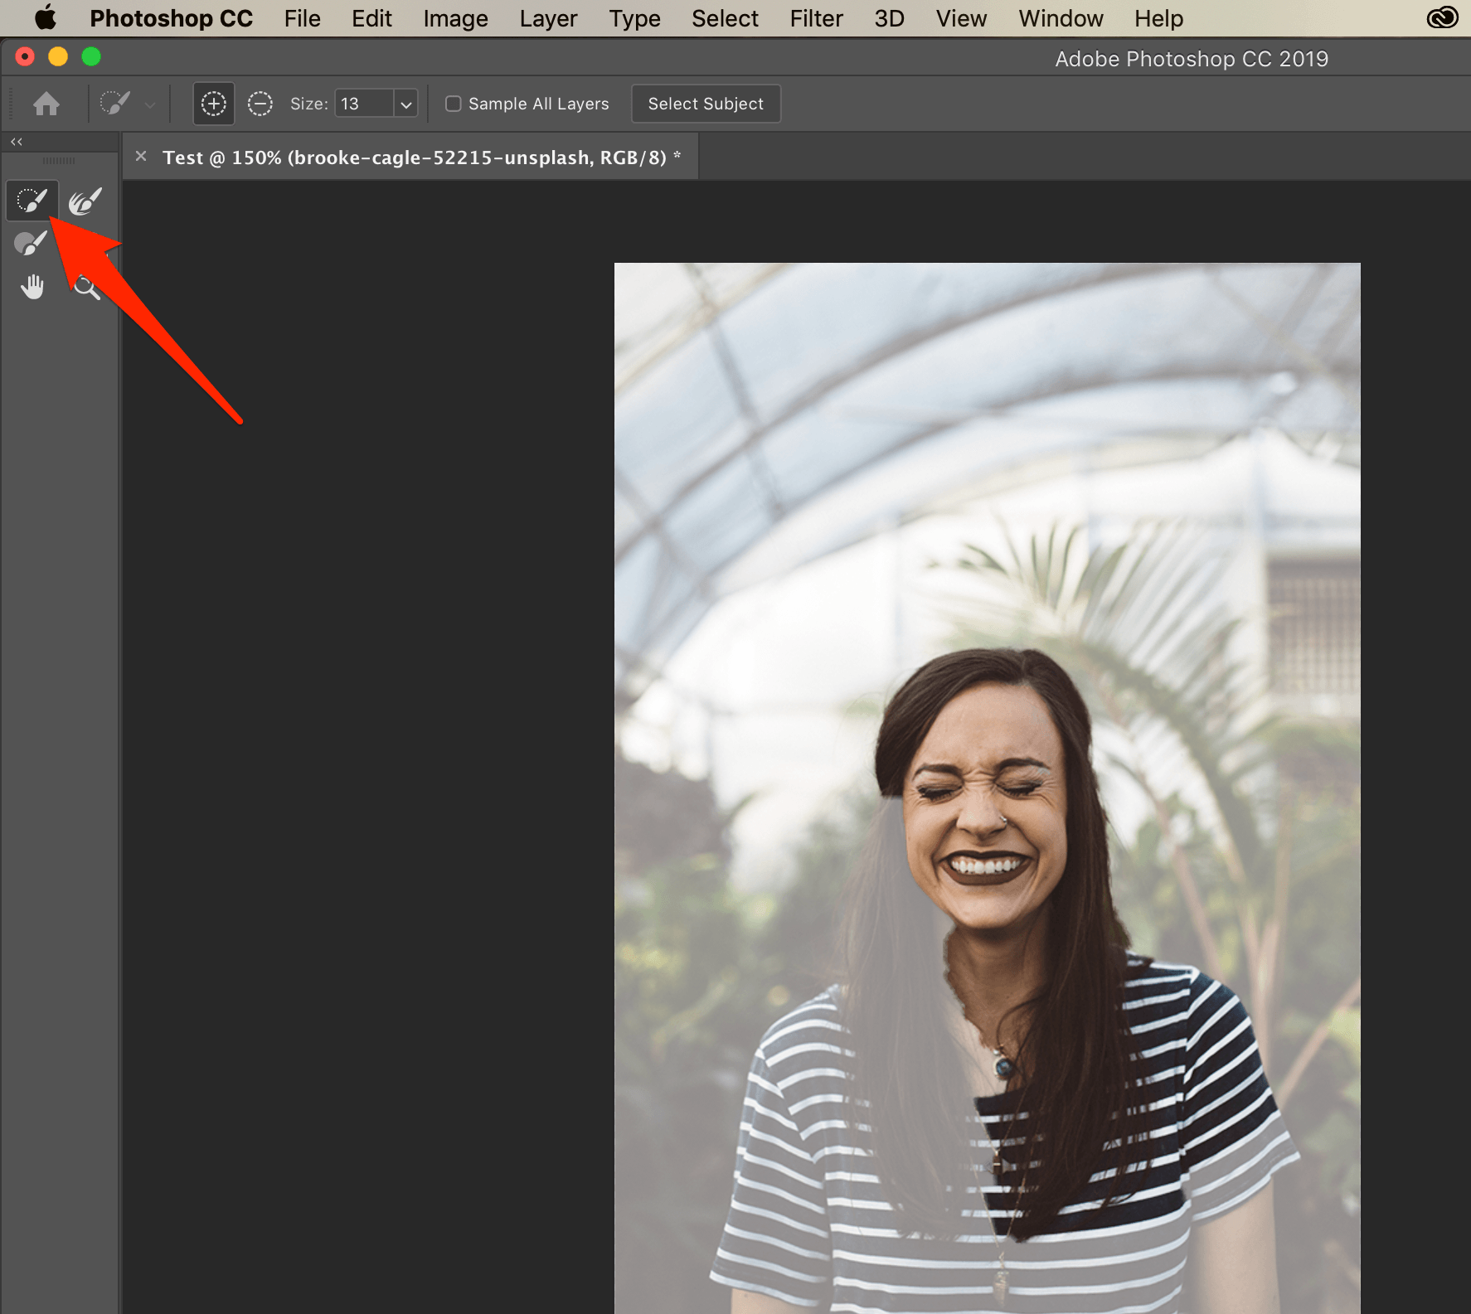Viewport: 1471px width, 1314px height.
Task: Switch to Subtract from selection mode
Action: 260,104
